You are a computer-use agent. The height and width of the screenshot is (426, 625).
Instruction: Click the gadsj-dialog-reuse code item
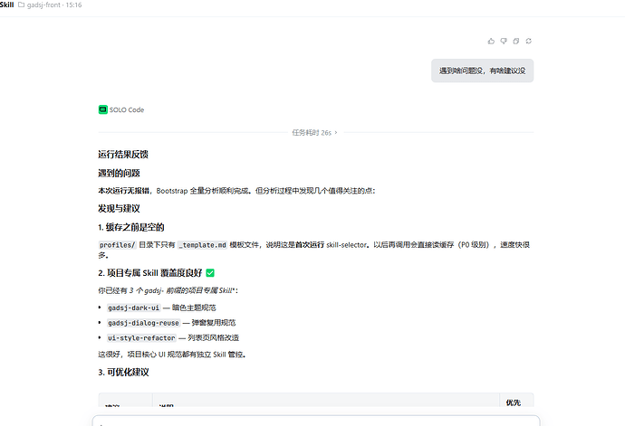click(143, 323)
